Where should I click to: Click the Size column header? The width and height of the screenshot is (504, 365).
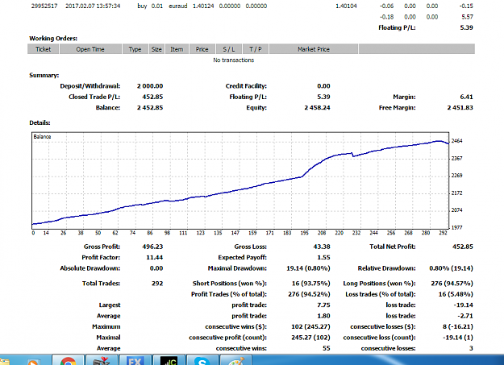156,49
